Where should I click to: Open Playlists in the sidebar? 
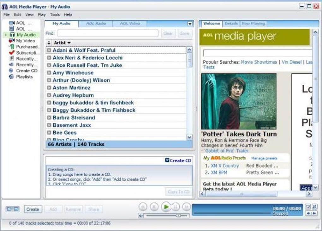pyautogui.click(x=21, y=76)
